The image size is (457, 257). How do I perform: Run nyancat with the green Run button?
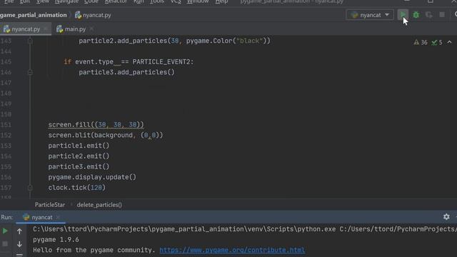point(403,14)
